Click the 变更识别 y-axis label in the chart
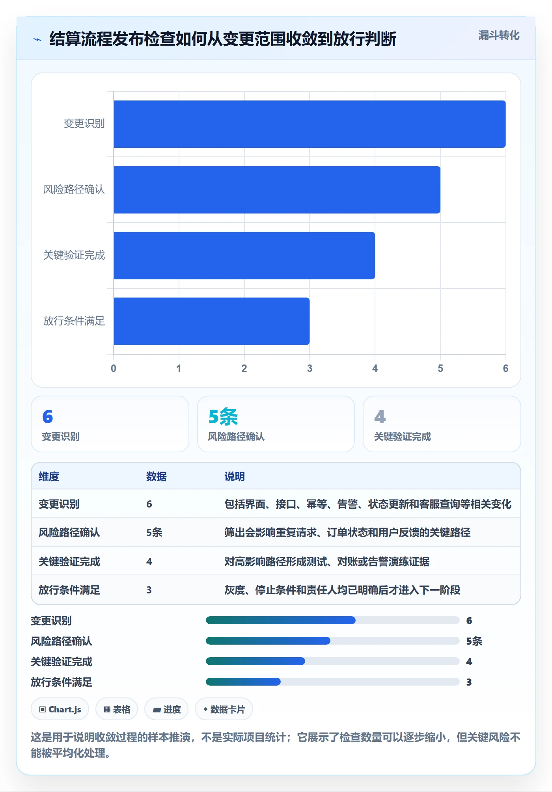The width and height of the screenshot is (552, 792). [84, 124]
